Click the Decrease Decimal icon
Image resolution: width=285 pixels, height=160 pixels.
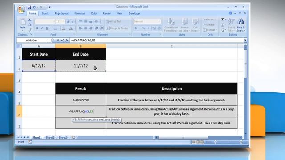pos(159,28)
